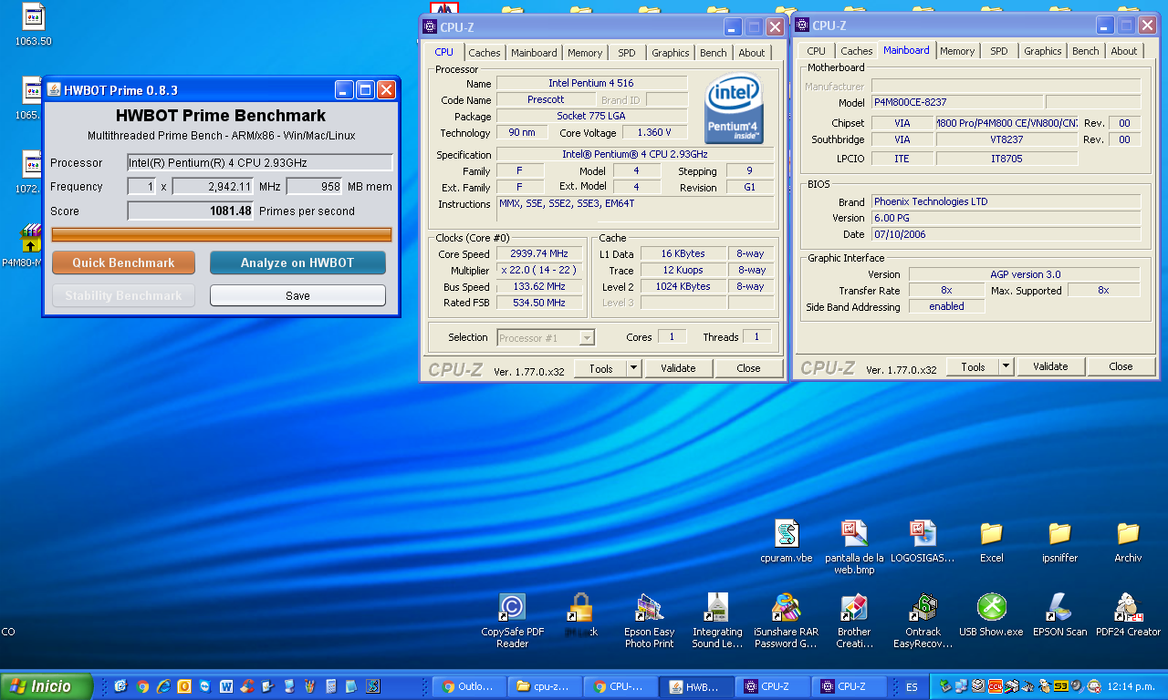Screen dimensions: 1168x700
Task: Open Tools button in left CPU-Z window
Action: pyautogui.click(x=601, y=368)
